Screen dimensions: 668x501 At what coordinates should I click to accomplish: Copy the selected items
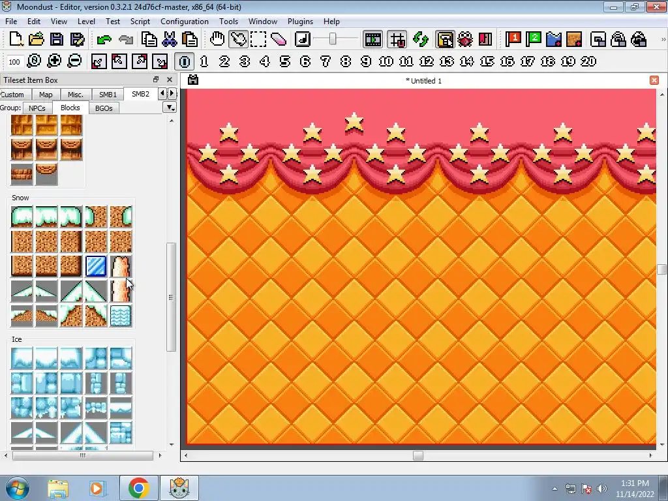tap(149, 39)
